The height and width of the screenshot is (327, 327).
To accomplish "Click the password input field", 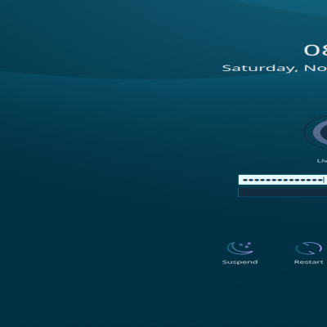I will [283, 180].
